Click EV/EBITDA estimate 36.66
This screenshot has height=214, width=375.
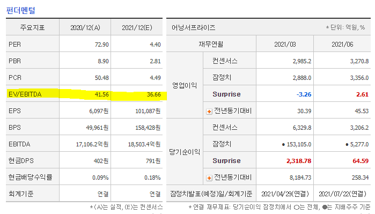[153, 94]
